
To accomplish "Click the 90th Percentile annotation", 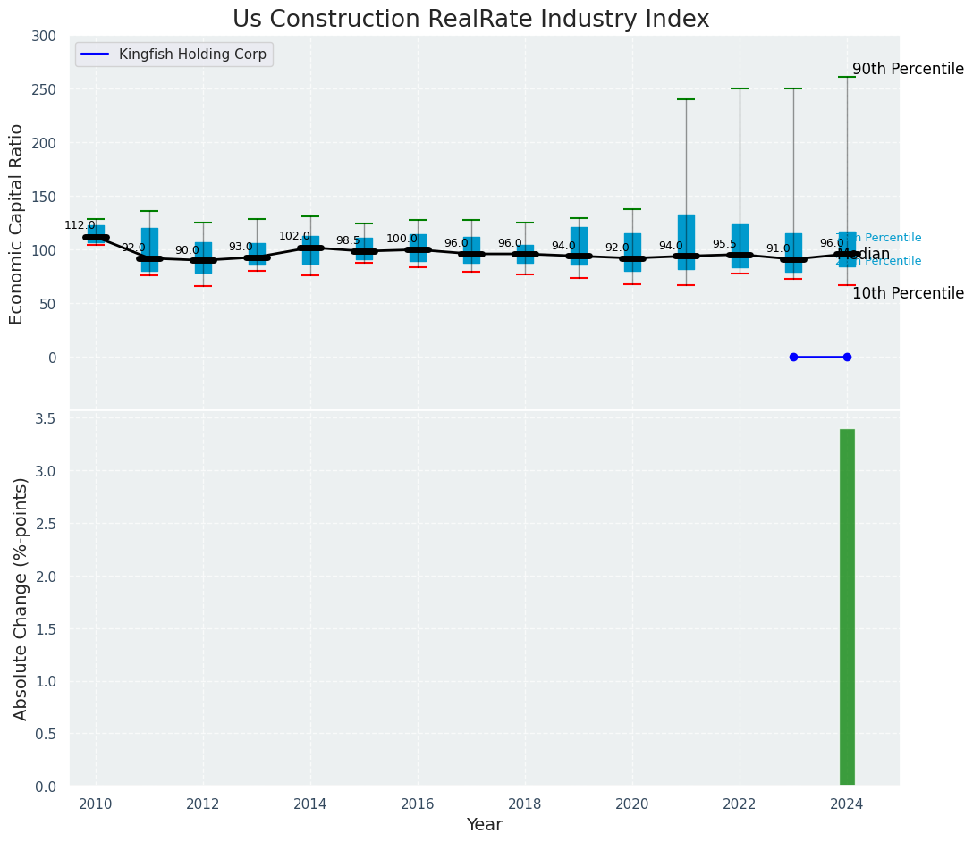I will coord(908,69).
